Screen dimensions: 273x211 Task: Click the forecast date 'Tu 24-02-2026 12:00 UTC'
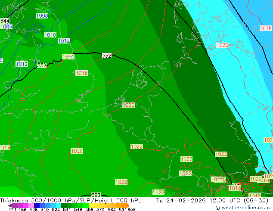(199, 201)
